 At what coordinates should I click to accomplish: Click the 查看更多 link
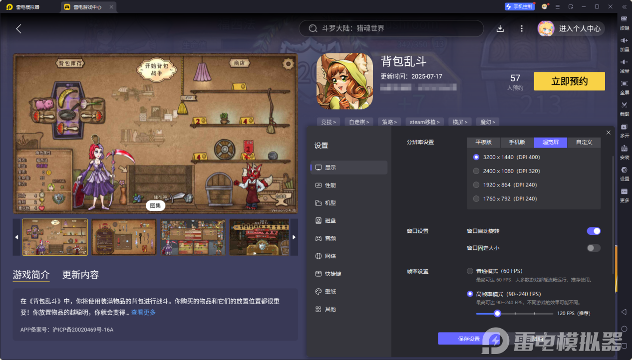143,312
